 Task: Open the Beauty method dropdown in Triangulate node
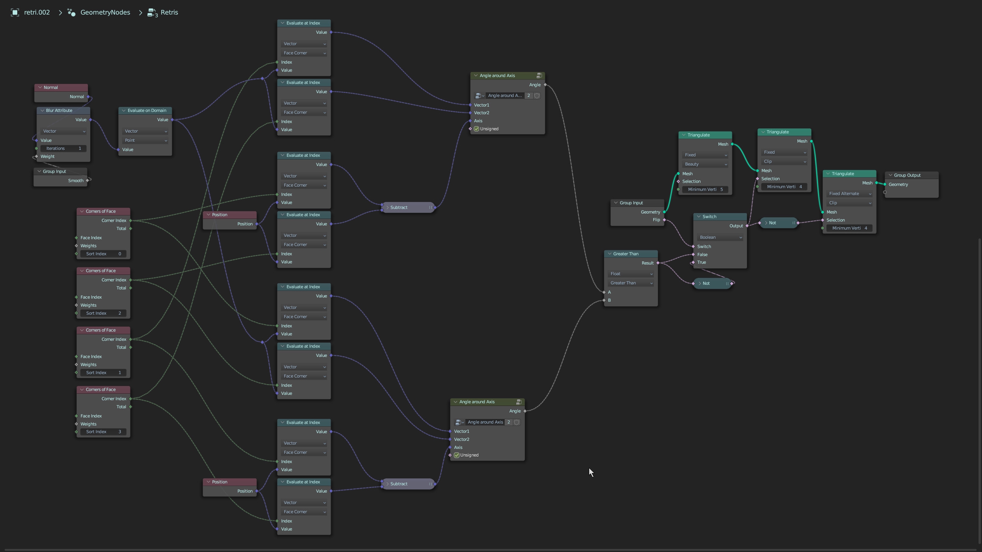tap(705, 164)
